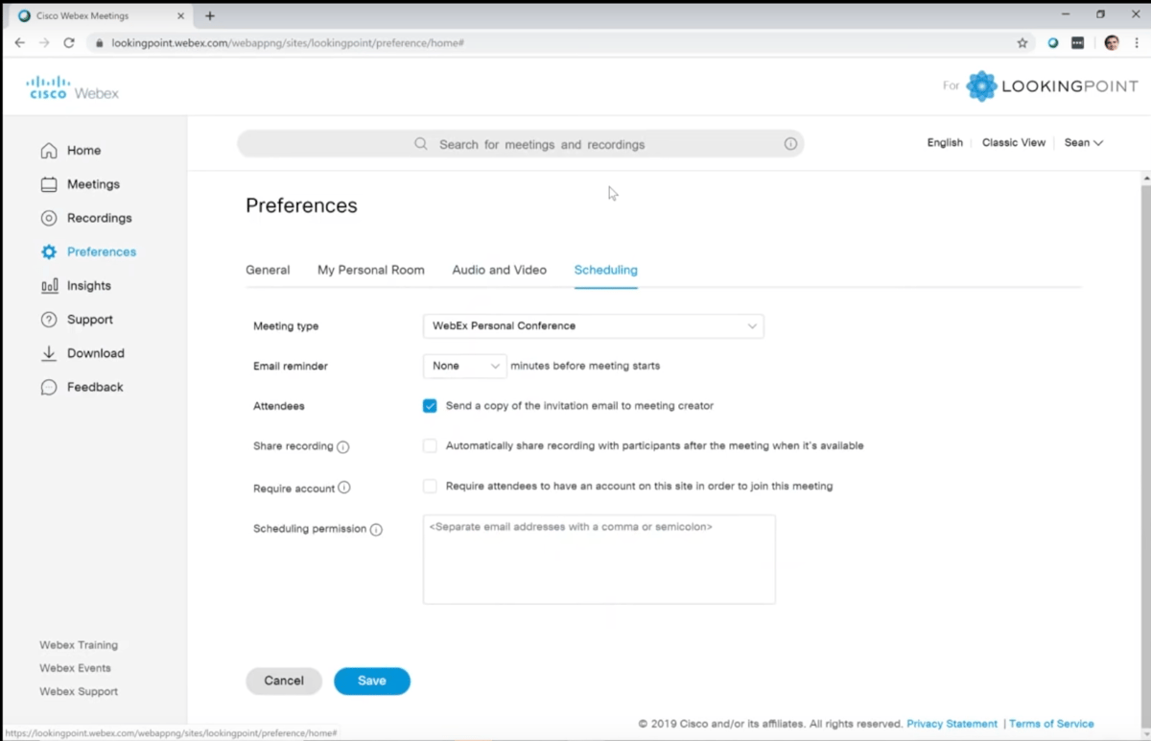Image resolution: width=1151 pixels, height=741 pixels.
Task: Click the Insights sidebar icon
Action: coord(88,285)
